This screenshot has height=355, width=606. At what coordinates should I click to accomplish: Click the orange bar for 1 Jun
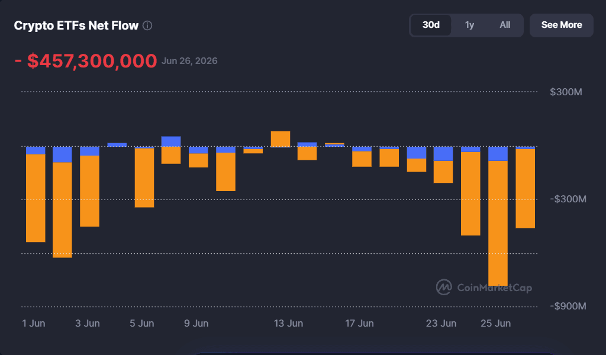(36, 198)
